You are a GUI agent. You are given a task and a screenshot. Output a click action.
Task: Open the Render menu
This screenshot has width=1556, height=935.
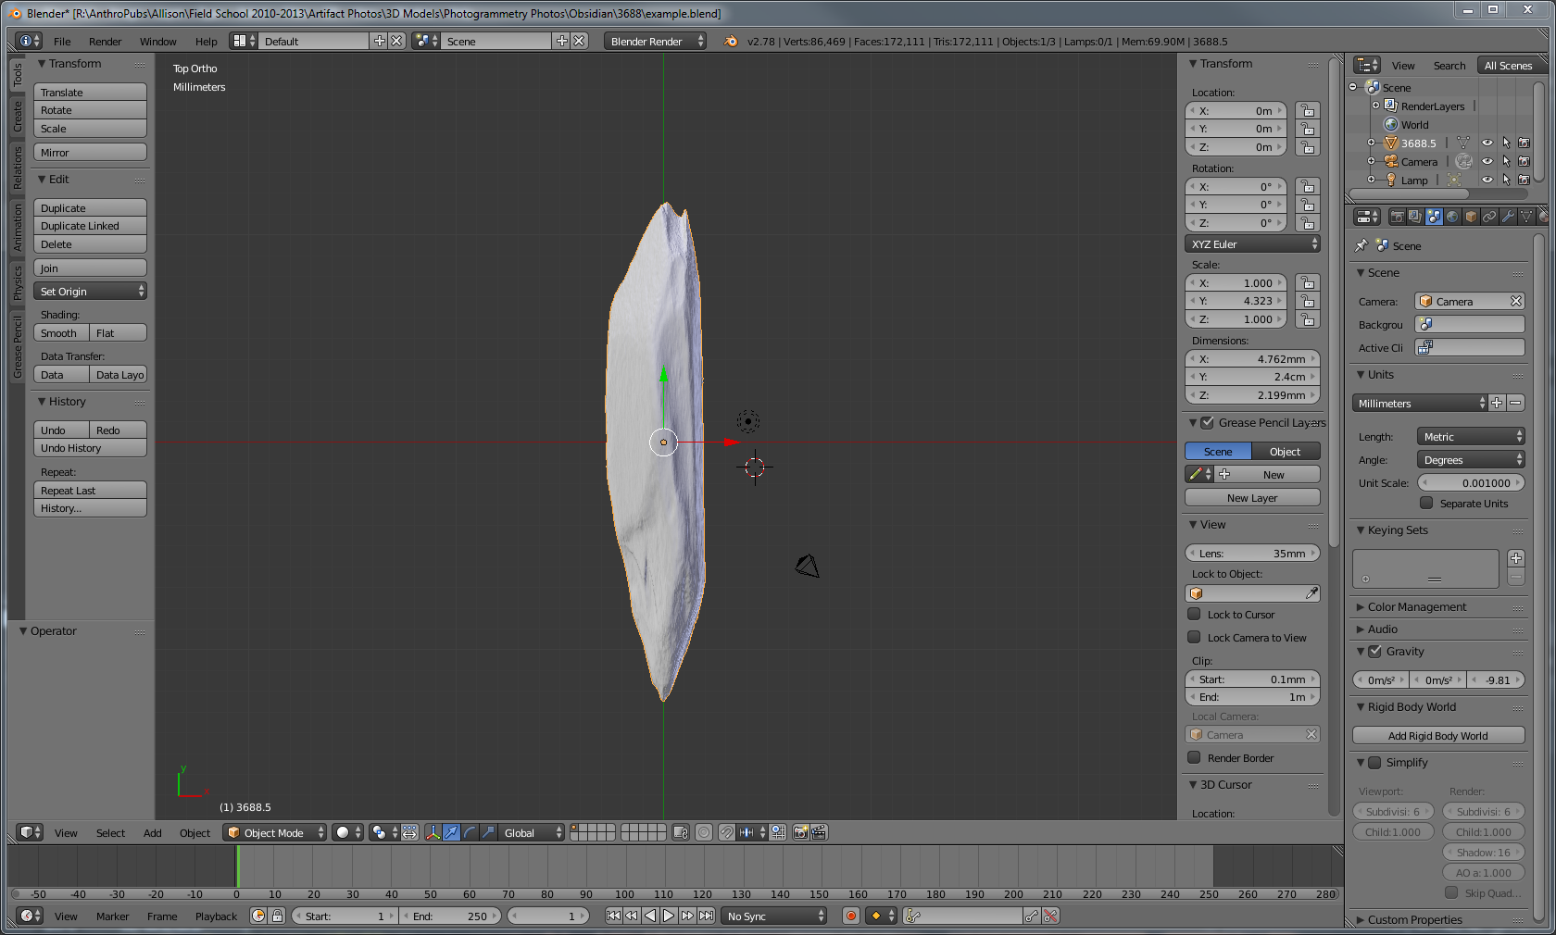[x=105, y=41]
